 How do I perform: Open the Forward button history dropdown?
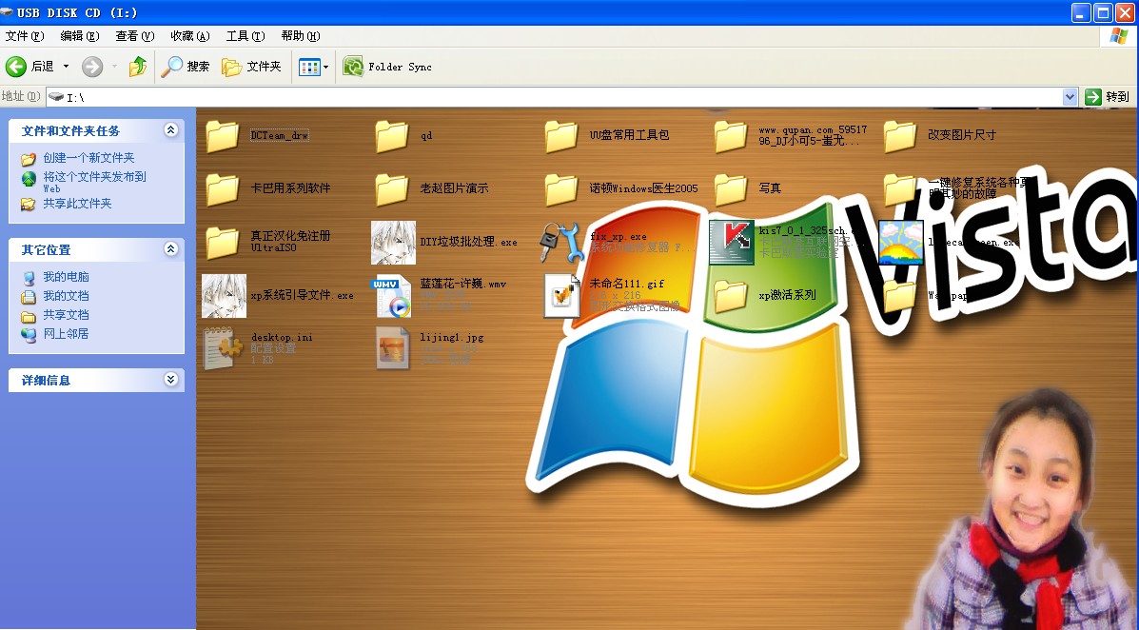115,67
